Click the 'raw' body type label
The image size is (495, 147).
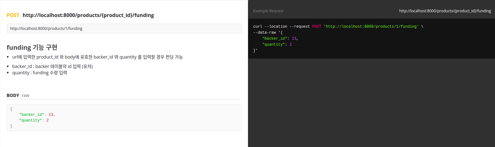click(x=26, y=95)
